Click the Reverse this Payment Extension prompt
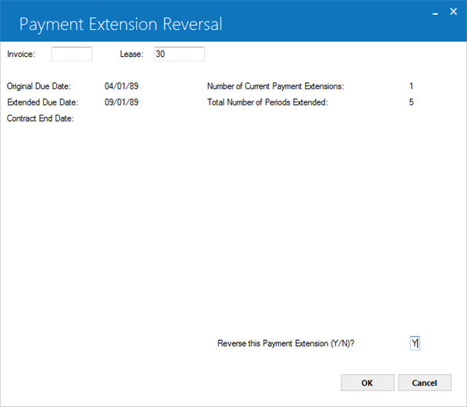467x407 pixels. [286, 343]
